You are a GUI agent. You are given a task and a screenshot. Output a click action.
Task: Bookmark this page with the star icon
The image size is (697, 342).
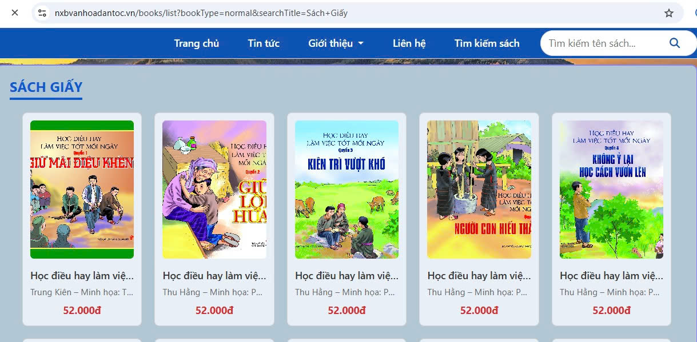click(669, 13)
